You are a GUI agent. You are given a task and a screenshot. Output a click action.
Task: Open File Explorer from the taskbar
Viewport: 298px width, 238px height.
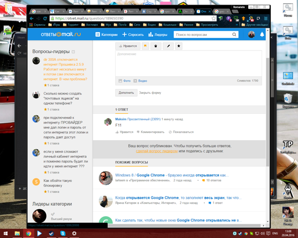tap(17, 233)
